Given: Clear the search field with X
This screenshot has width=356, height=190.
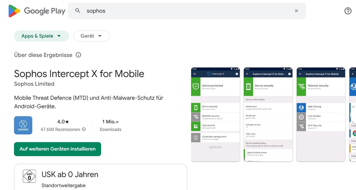Looking at the screenshot, I should [296, 11].
